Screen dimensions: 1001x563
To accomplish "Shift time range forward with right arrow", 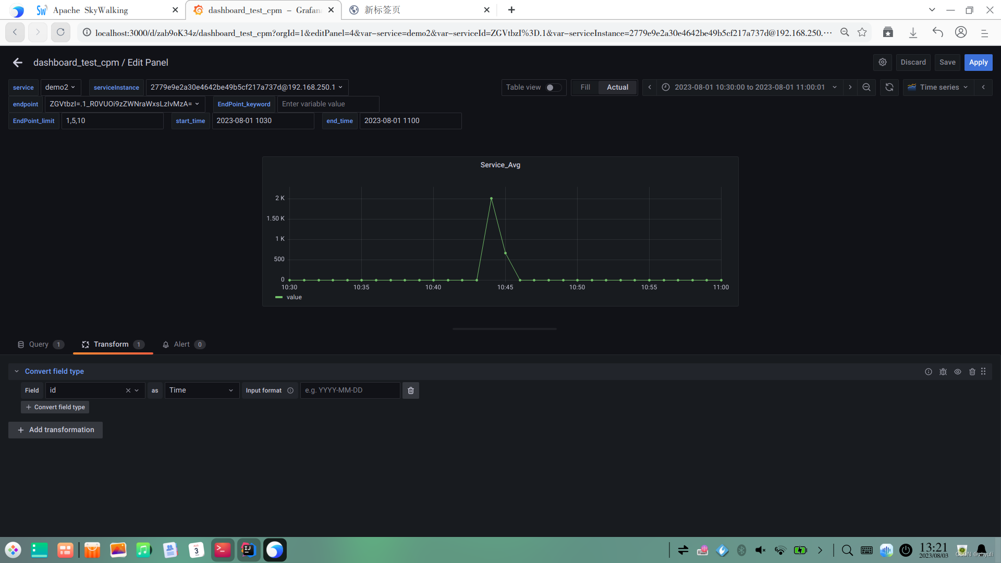I will click(850, 87).
